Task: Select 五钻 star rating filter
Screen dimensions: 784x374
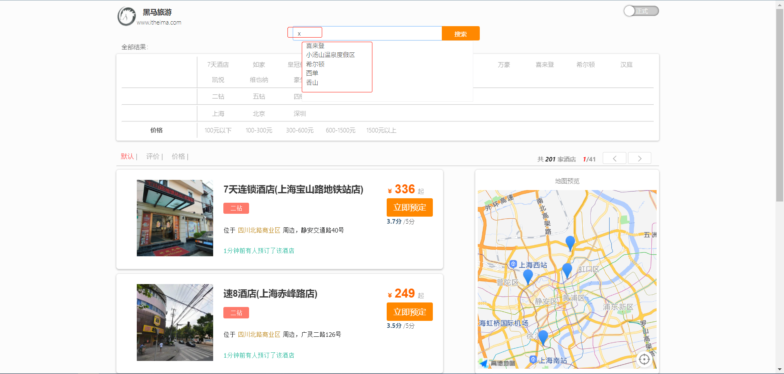Action: click(x=259, y=96)
